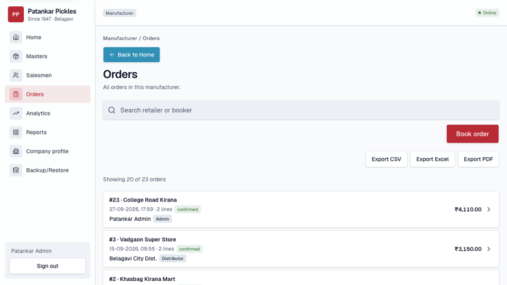
Task: Click the Patankar Pickles company name
Action: pos(52,11)
